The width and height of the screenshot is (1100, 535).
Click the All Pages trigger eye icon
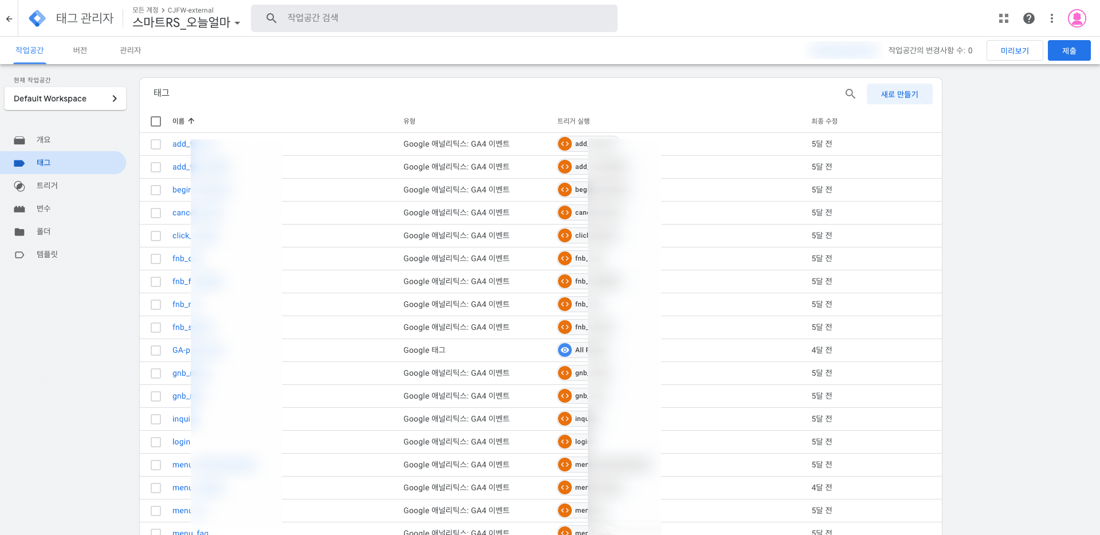click(x=565, y=350)
